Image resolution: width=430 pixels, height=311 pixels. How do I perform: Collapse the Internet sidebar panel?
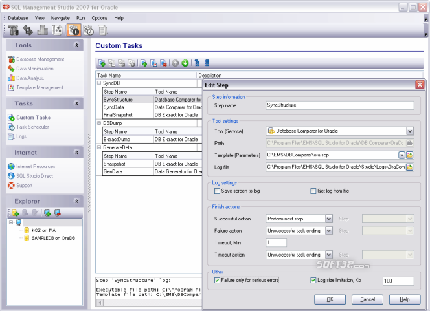76,153
